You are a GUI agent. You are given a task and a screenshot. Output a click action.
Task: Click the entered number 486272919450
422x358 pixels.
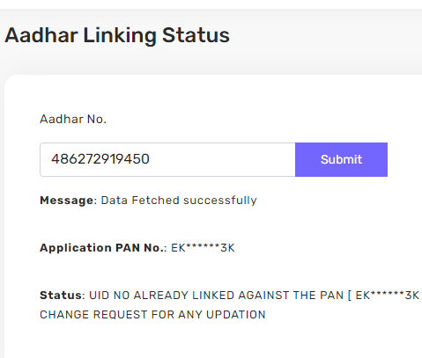pyautogui.click(x=100, y=159)
